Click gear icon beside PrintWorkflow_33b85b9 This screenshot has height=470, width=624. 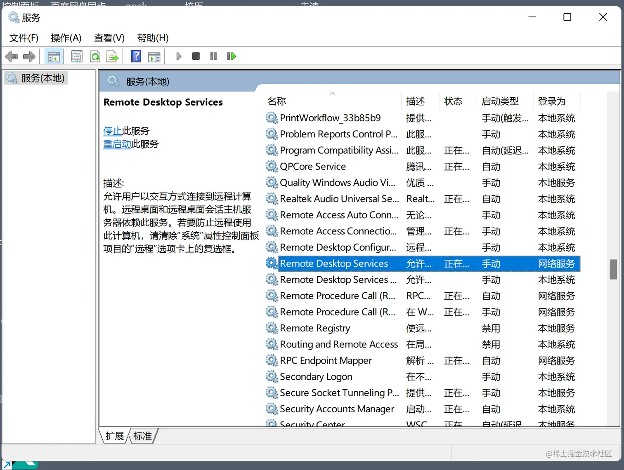tap(272, 118)
